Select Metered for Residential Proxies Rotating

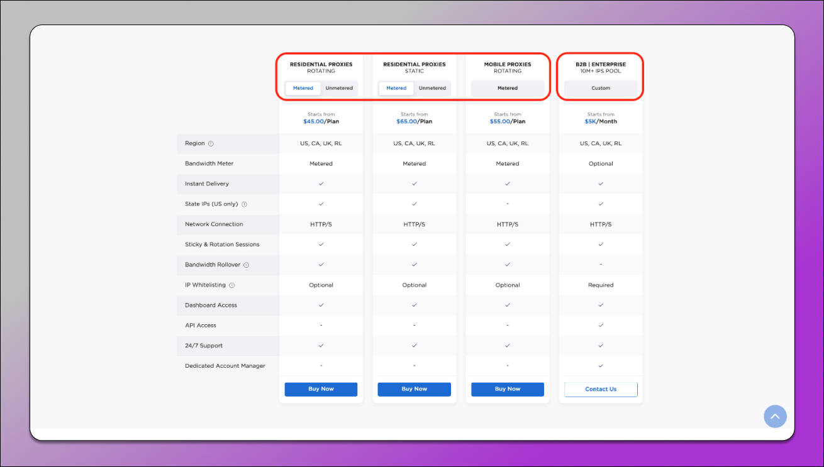(303, 88)
